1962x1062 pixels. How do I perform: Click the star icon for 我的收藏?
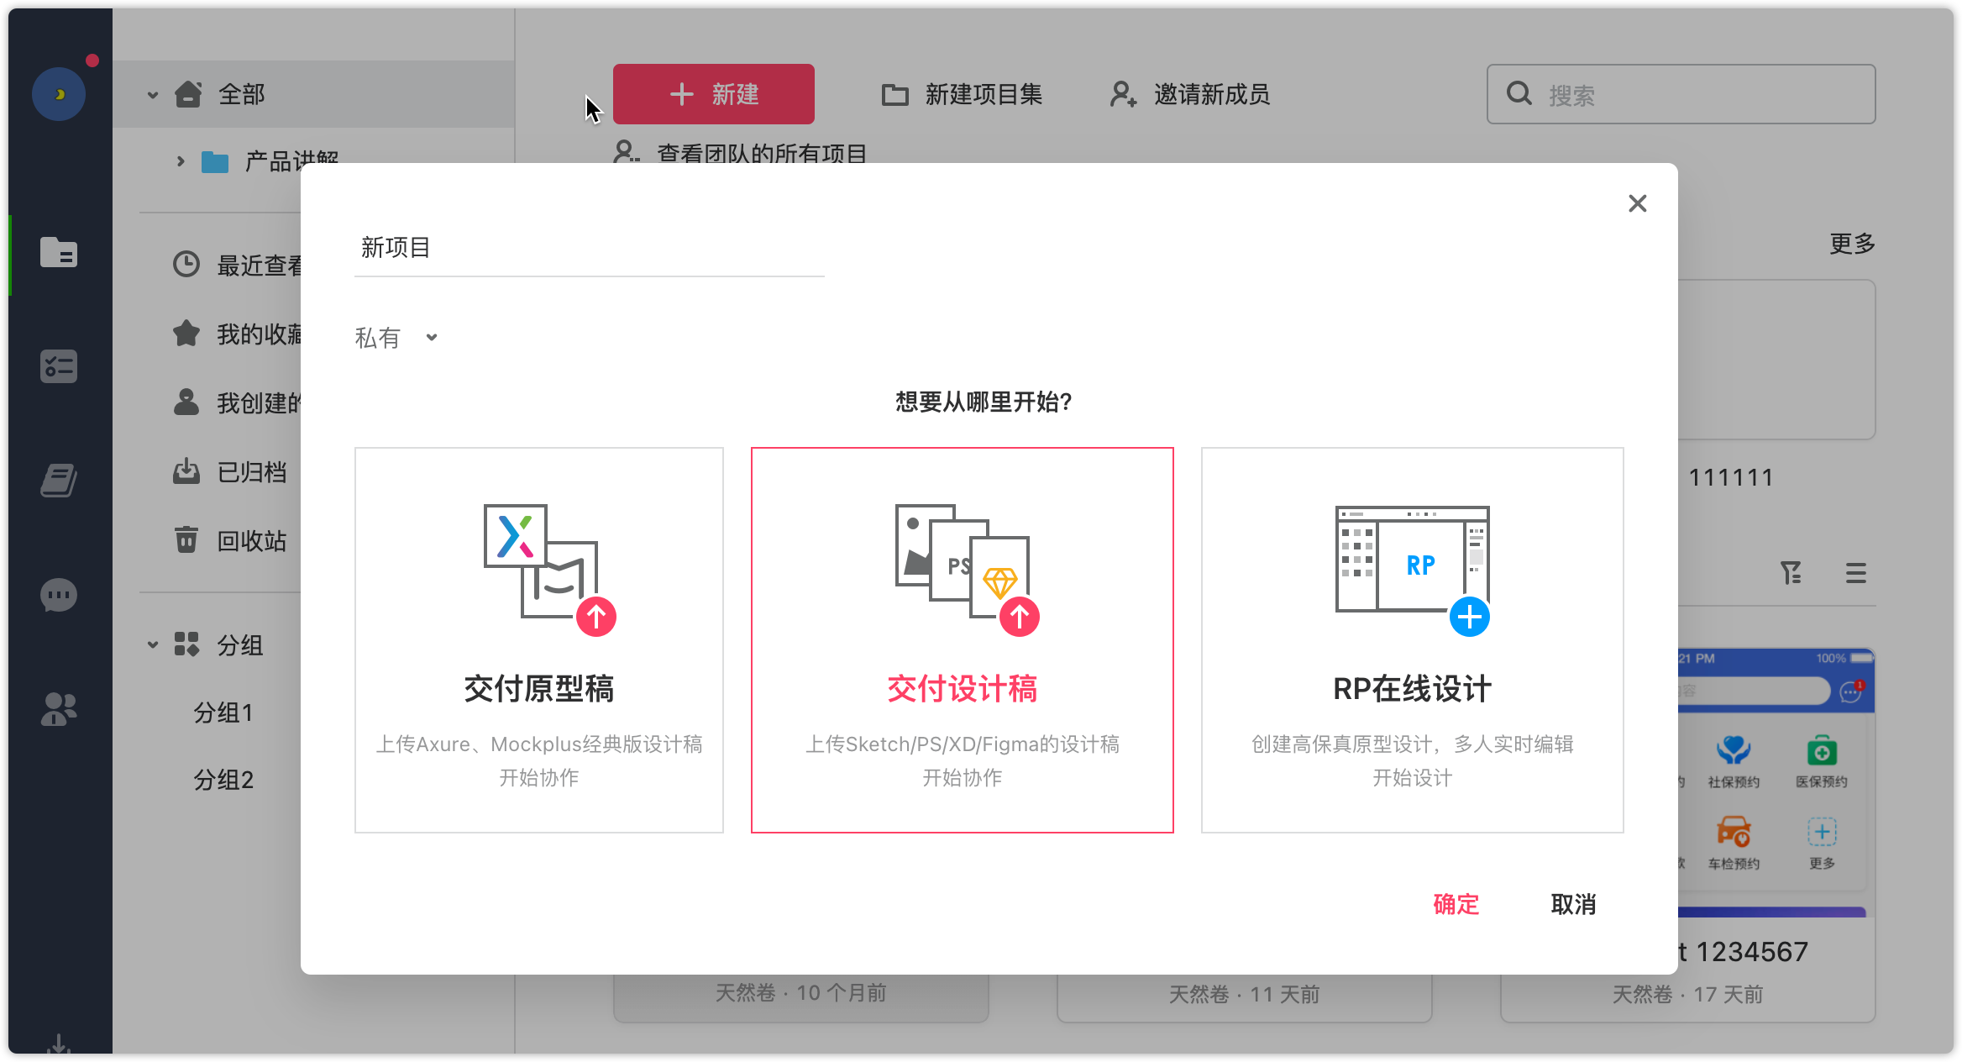[x=186, y=334]
